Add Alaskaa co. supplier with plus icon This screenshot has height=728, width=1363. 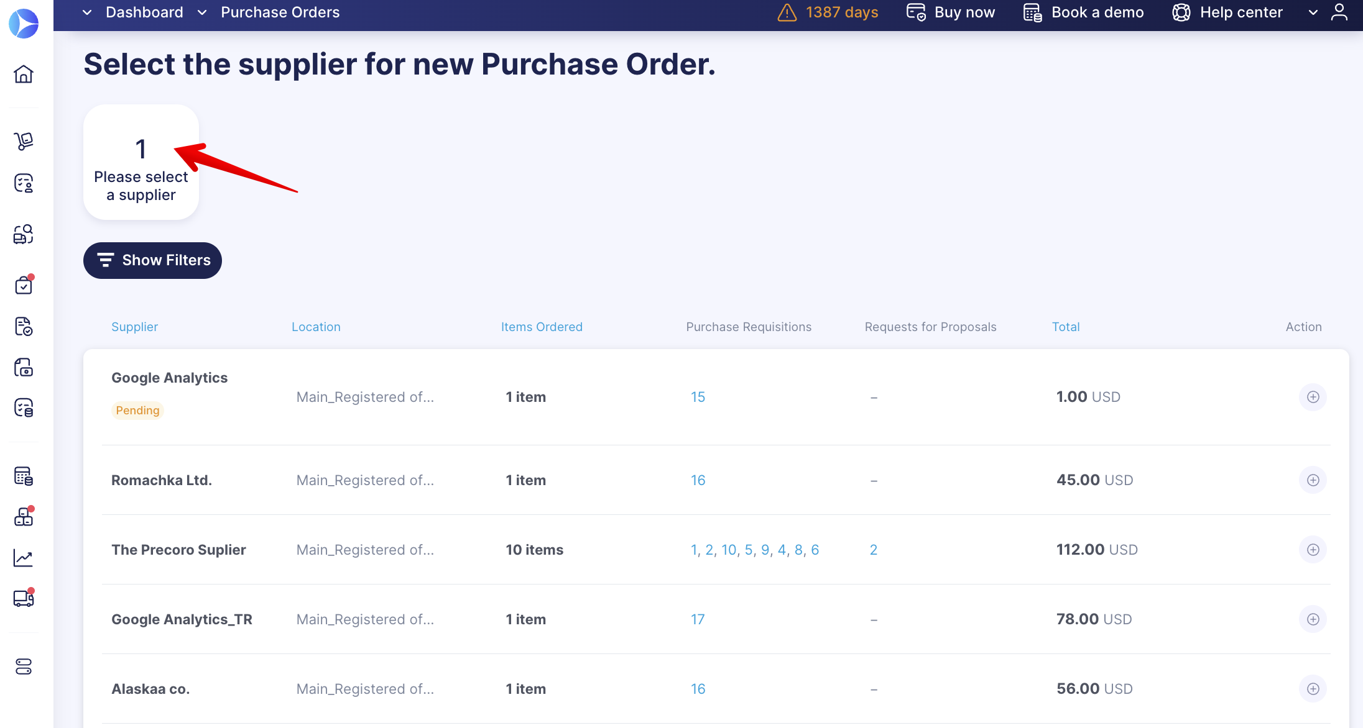coord(1313,689)
